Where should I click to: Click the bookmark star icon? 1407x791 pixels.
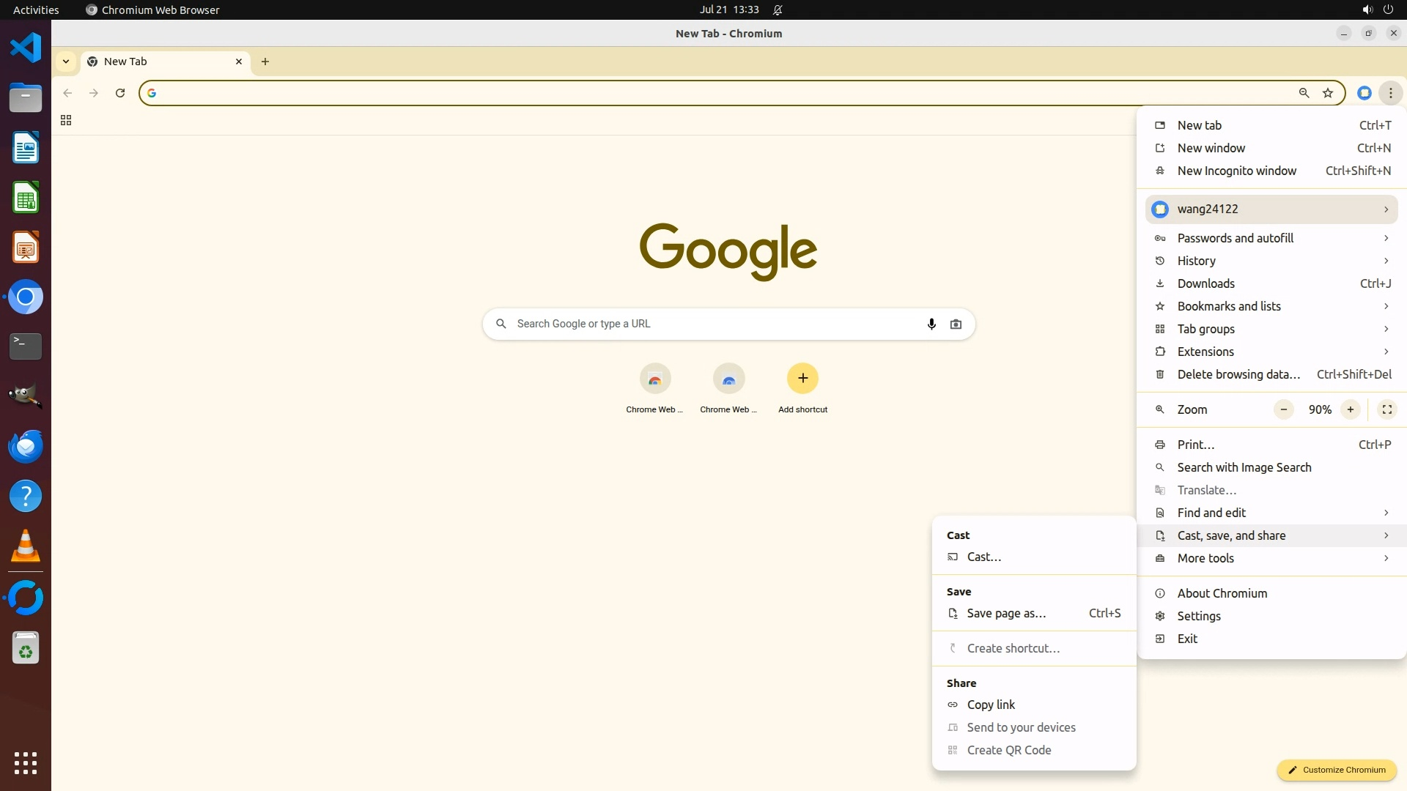pos(1328,93)
